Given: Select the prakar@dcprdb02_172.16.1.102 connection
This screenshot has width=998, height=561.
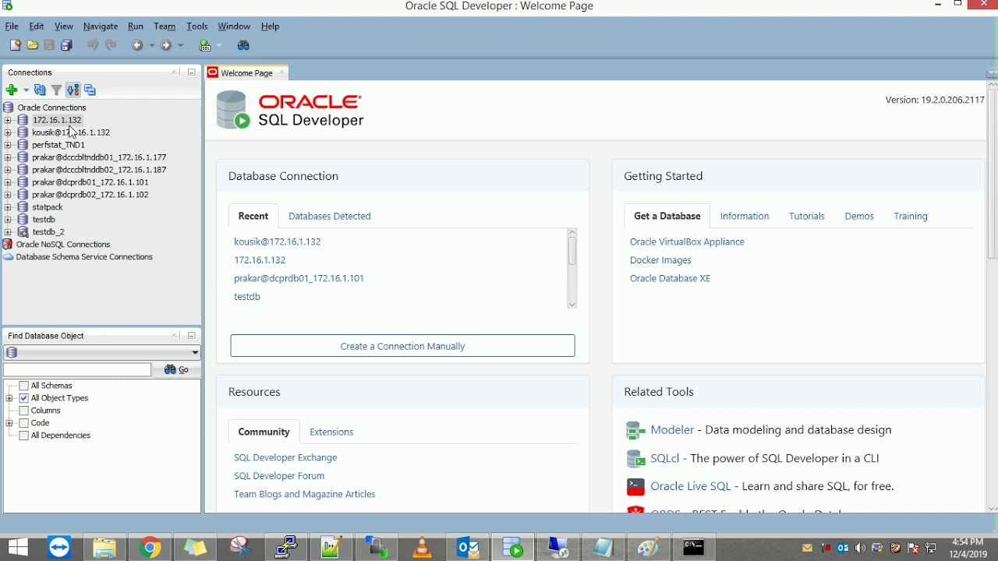Looking at the screenshot, I should tap(90, 195).
